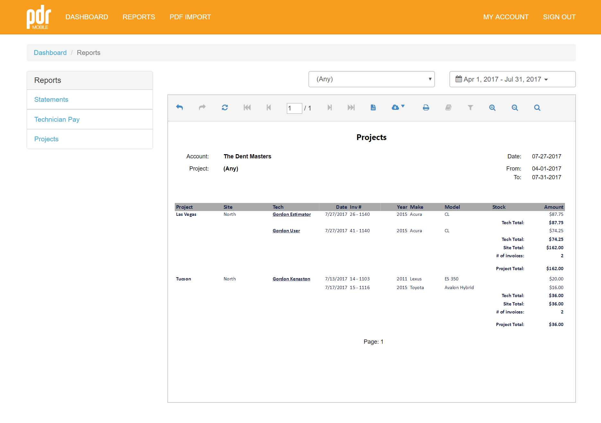
Task: Open the (Any) project dropdown
Action: point(371,79)
